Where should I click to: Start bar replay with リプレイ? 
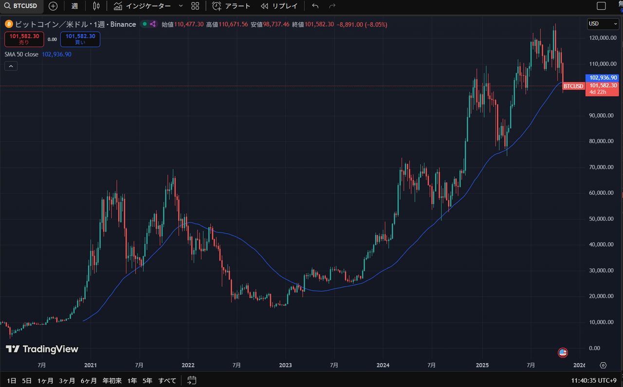click(x=280, y=6)
